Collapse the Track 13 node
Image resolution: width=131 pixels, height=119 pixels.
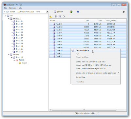pyautogui.click(x=11, y=58)
